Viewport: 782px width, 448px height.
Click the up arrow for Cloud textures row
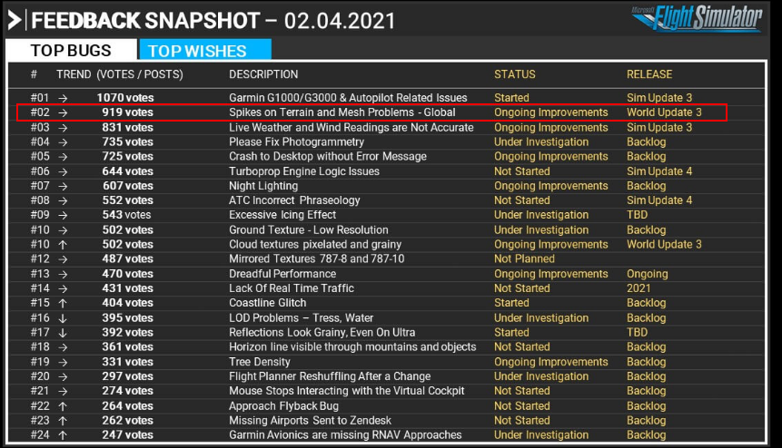[x=63, y=245]
